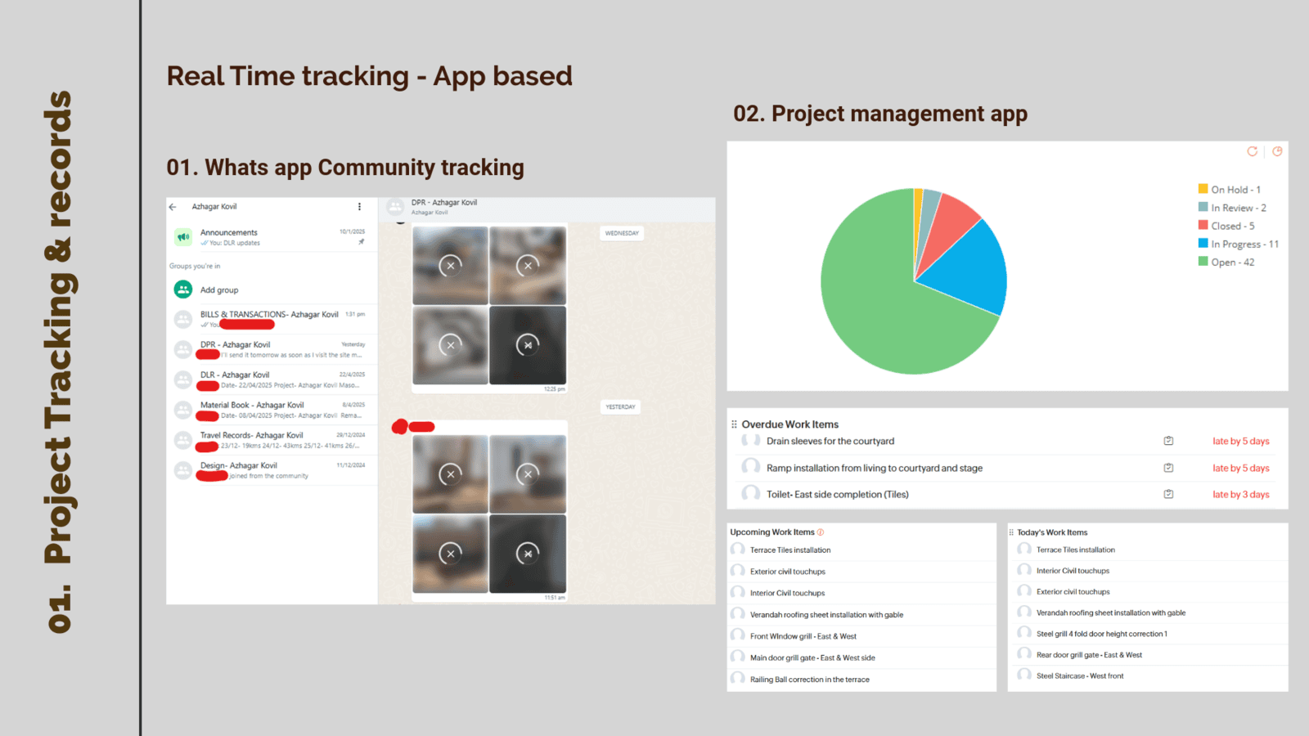Select the Material Book - Azhagar Kovil group

click(252, 405)
